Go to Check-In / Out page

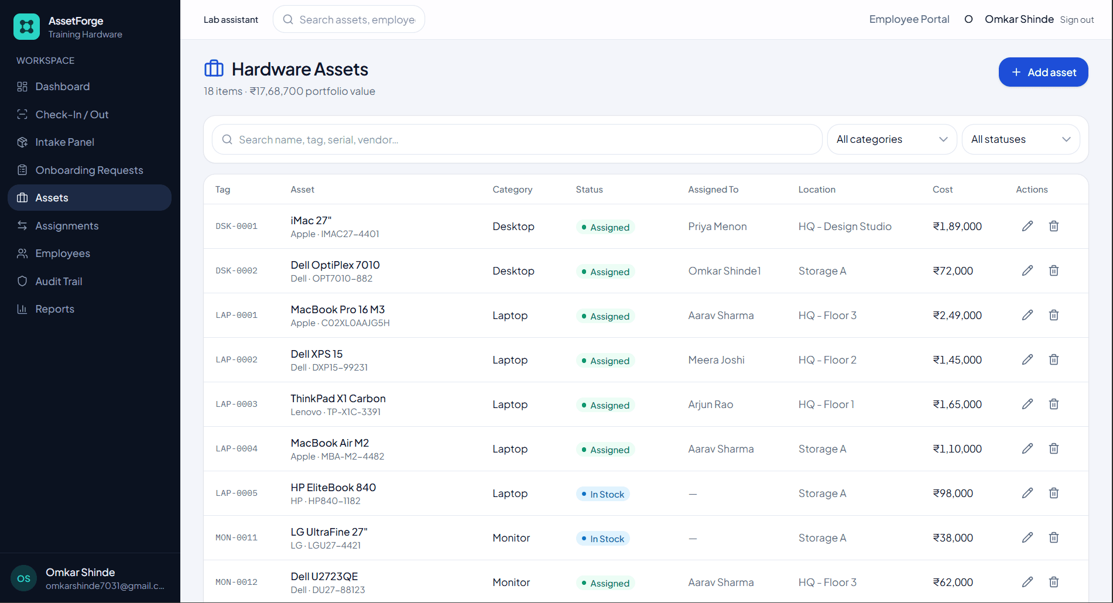(90, 115)
